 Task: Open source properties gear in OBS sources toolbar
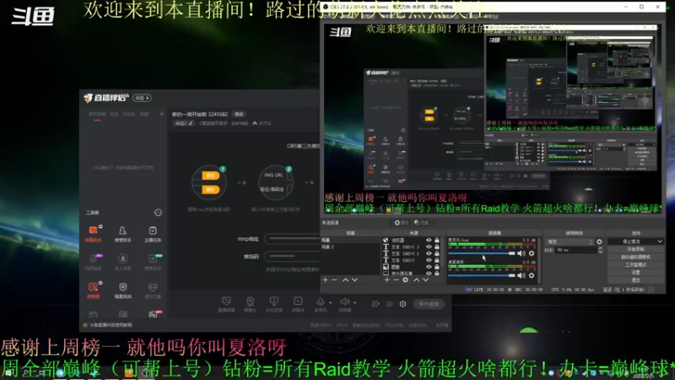tap(405, 280)
